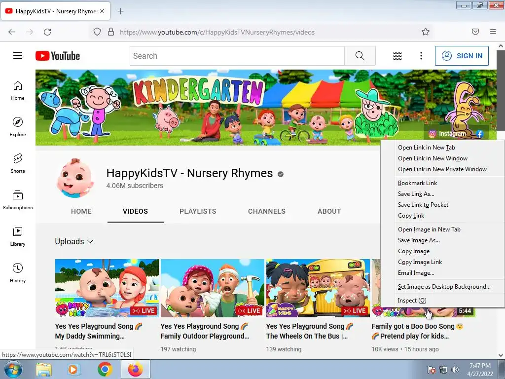Click the browser back arrow
This screenshot has height=379, width=505.
pyautogui.click(x=12, y=32)
